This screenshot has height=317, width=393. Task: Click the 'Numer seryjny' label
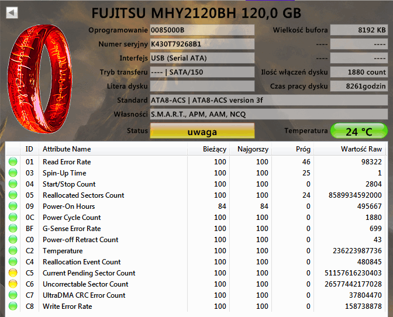(x=123, y=44)
